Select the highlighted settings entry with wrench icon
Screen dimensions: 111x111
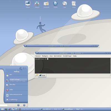point(17,80)
